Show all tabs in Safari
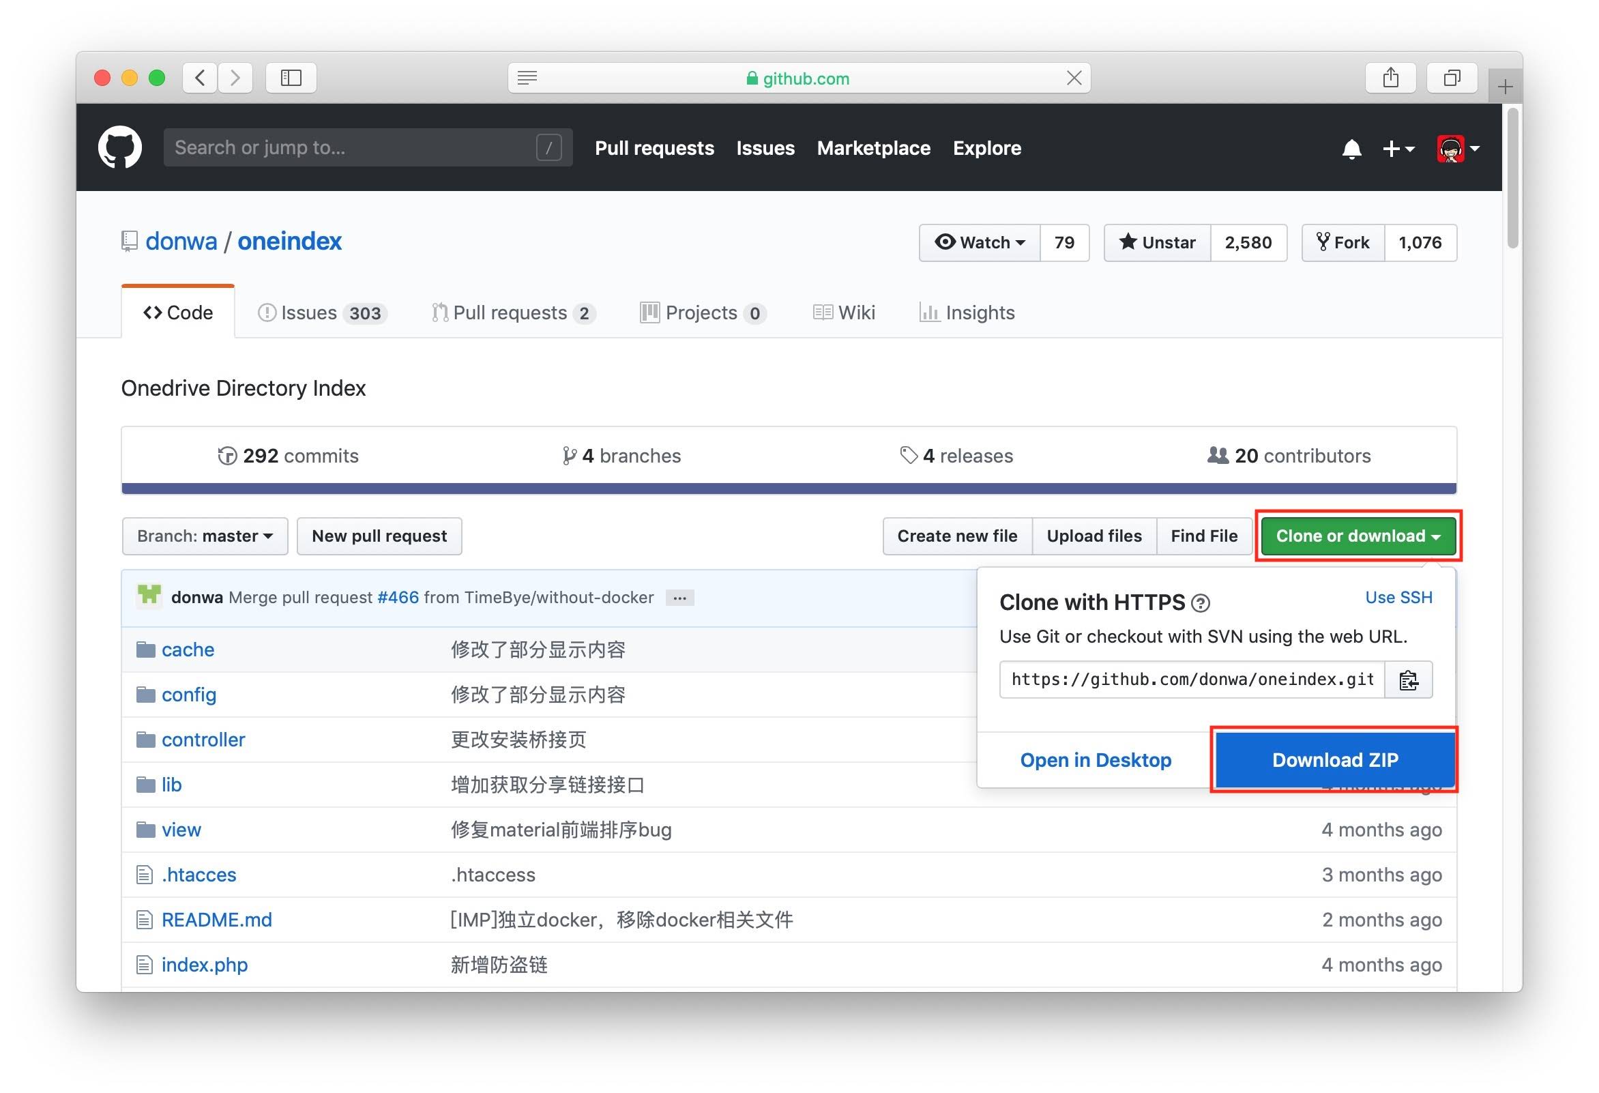The height and width of the screenshot is (1093, 1599). click(1451, 78)
